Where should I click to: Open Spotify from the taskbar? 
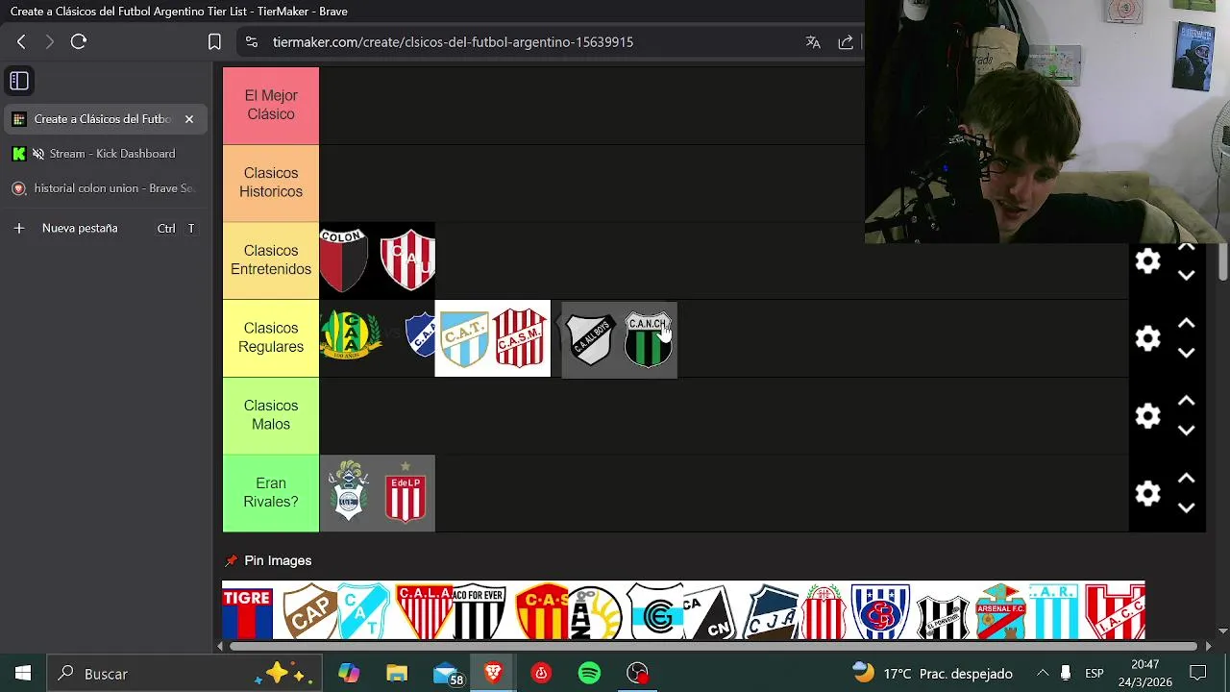point(589,674)
